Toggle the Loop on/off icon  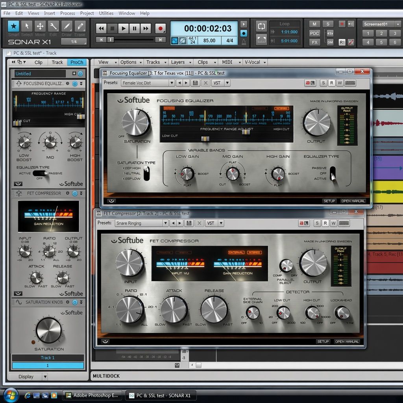[x=261, y=26]
